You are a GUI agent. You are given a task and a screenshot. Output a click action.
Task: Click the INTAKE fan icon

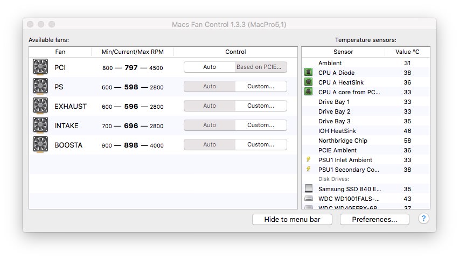pyautogui.click(x=40, y=125)
